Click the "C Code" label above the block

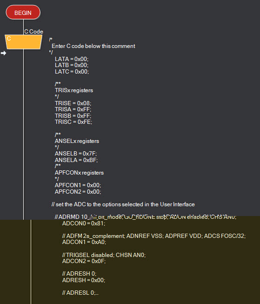coord(33,31)
